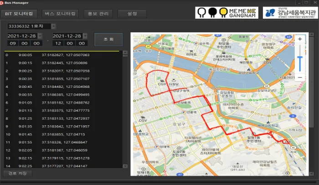Click the 강남구 district label on map
Viewport: 319px width, 185px height.
179,124
